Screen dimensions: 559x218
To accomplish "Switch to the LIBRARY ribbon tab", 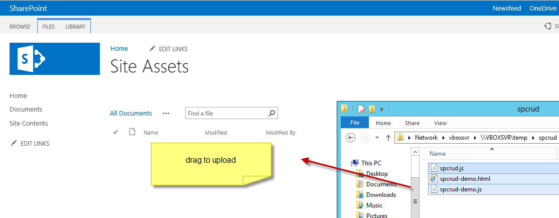I will pyautogui.click(x=75, y=27).
